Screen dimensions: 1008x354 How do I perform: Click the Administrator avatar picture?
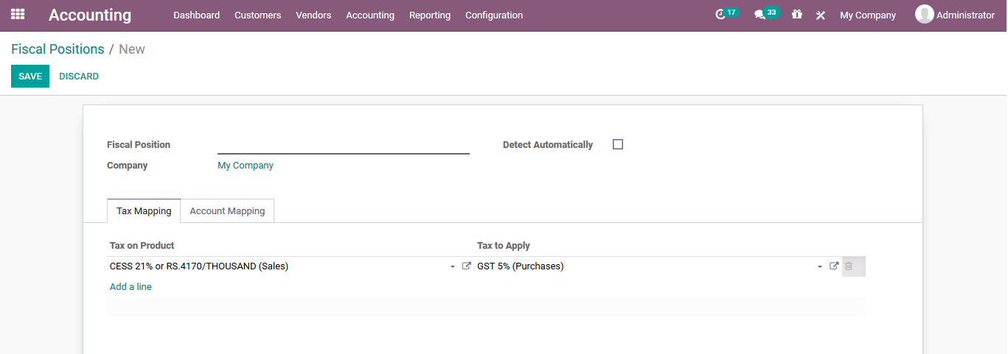(x=924, y=15)
